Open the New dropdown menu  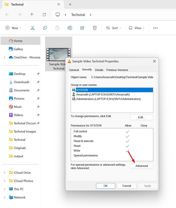point(13,28)
